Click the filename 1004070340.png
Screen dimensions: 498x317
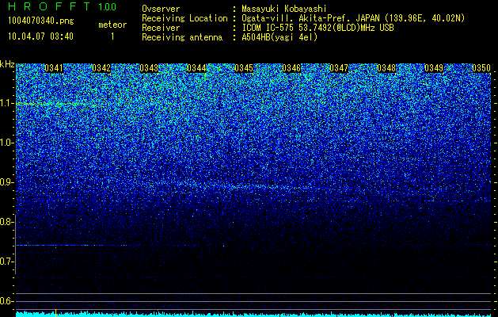41,21
